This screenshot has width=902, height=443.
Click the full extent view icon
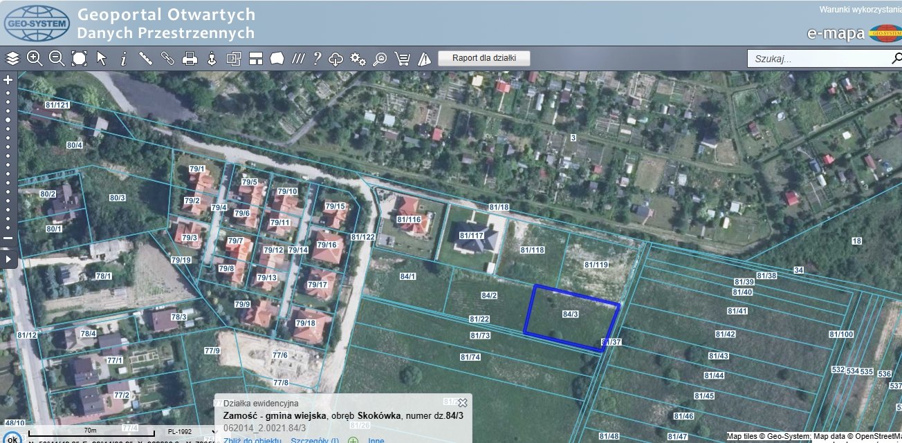point(79,58)
